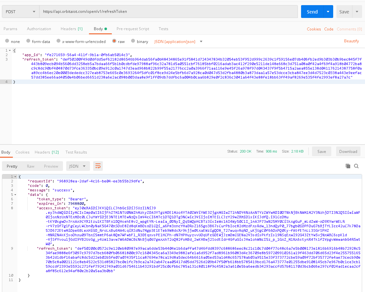Switch to the Authorization tab
The width and height of the screenshot is (365, 292).
coord(39,29)
